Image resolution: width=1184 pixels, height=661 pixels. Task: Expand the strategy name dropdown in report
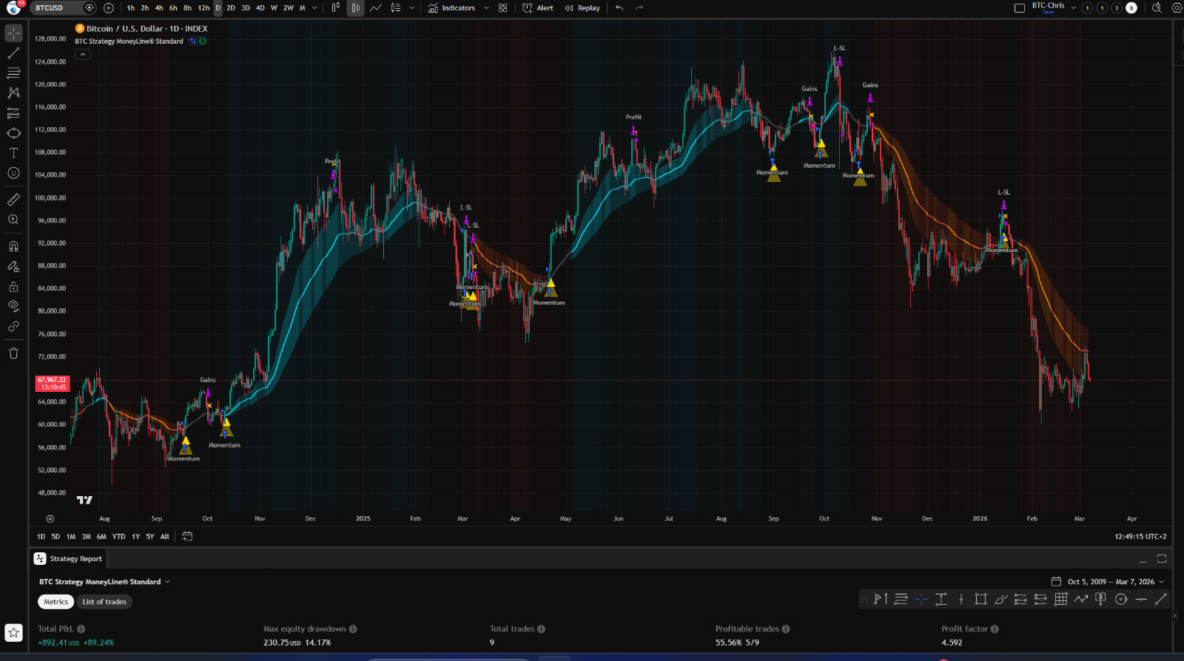tap(167, 582)
